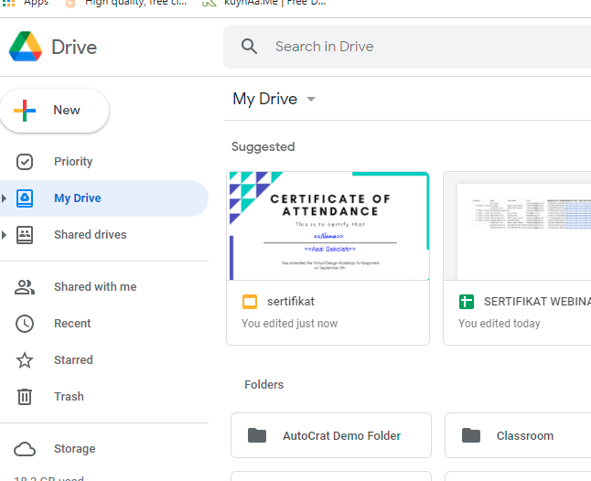Open the SERTIFIKAT WEBINAR spreadsheet thumbnail
This screenshot has width=591, height=481.
pos(517,226)
